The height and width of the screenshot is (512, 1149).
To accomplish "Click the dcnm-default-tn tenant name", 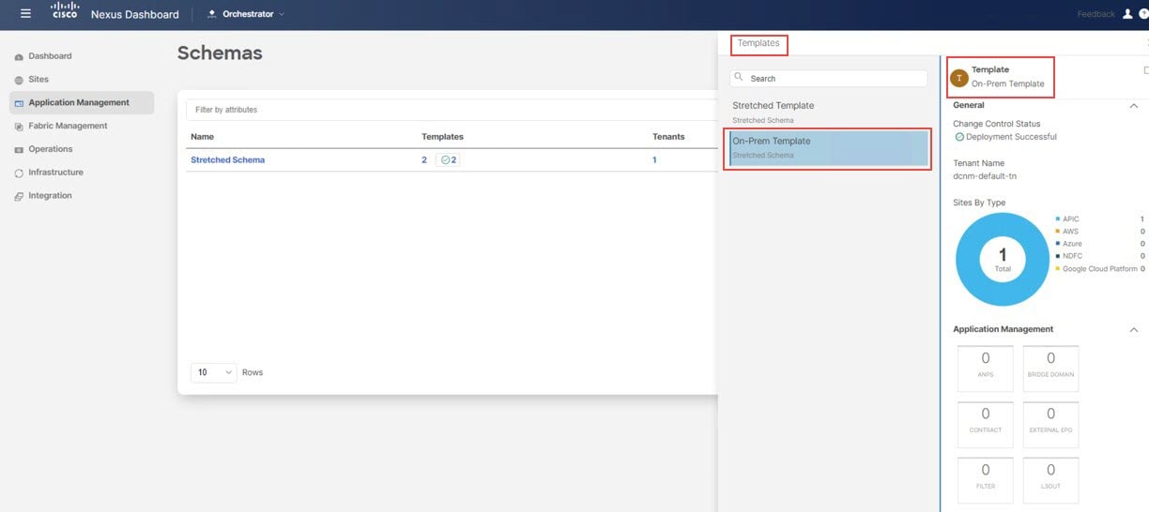I will coord(985,176).
